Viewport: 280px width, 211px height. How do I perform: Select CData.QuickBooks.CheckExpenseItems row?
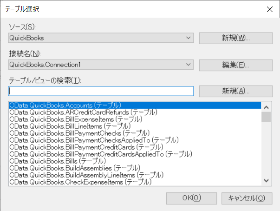pos(135,182)
